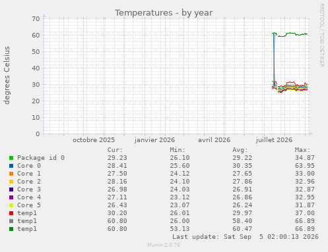328x252 pixels.
Task: Click the red temp1 legend swatch
Action: (11, 213)
